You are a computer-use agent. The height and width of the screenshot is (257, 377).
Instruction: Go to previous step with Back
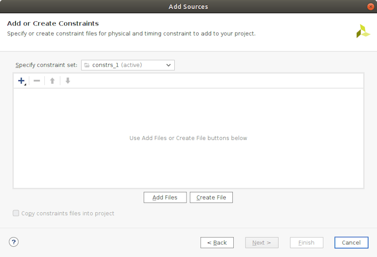point(217,243)
